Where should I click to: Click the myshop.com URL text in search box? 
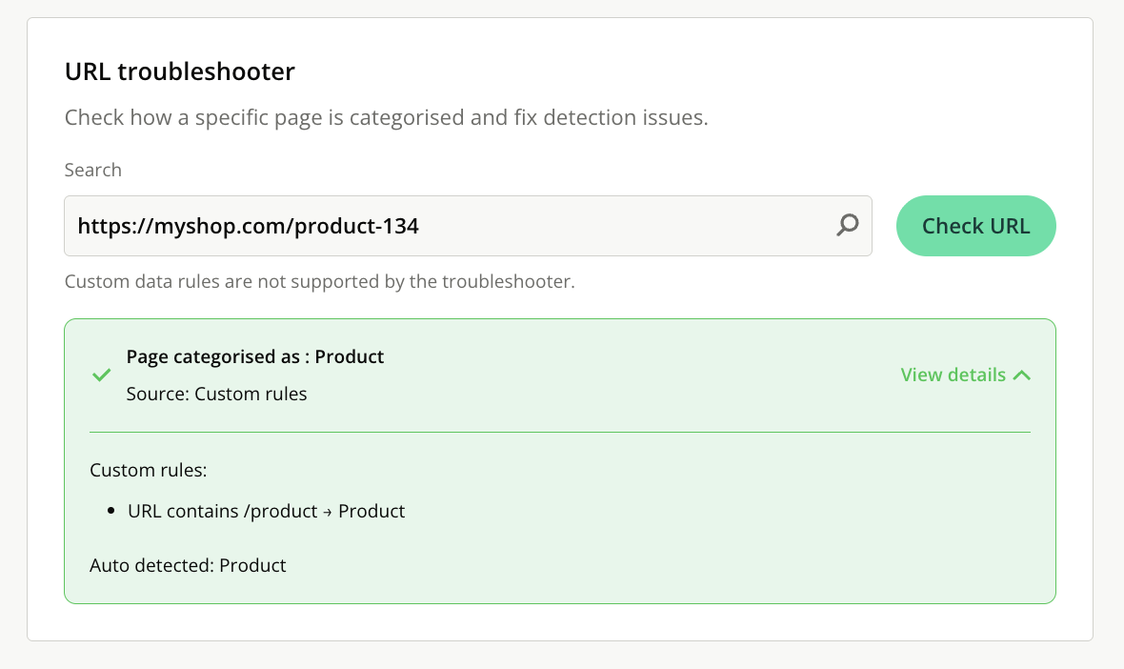(x=248, y=226)
